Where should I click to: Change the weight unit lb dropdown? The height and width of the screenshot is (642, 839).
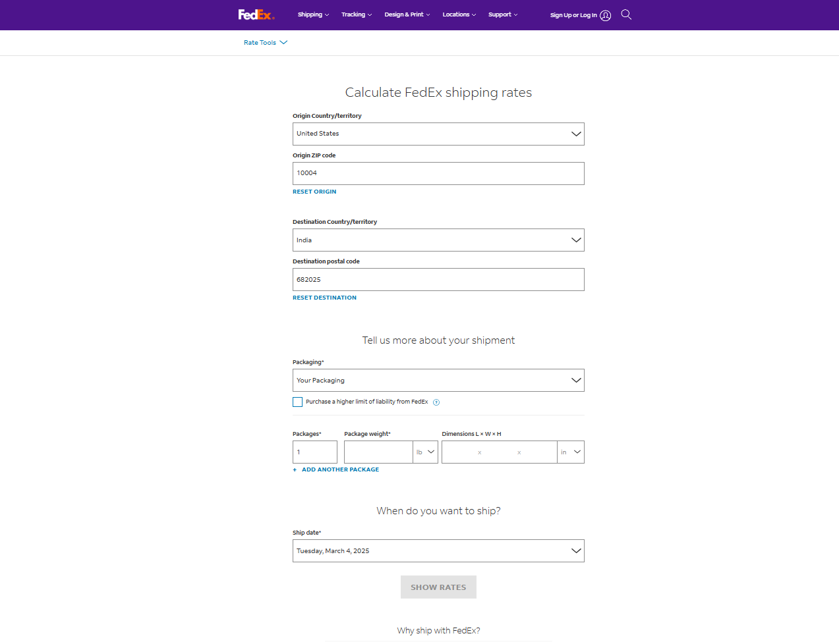pos(425,452)
